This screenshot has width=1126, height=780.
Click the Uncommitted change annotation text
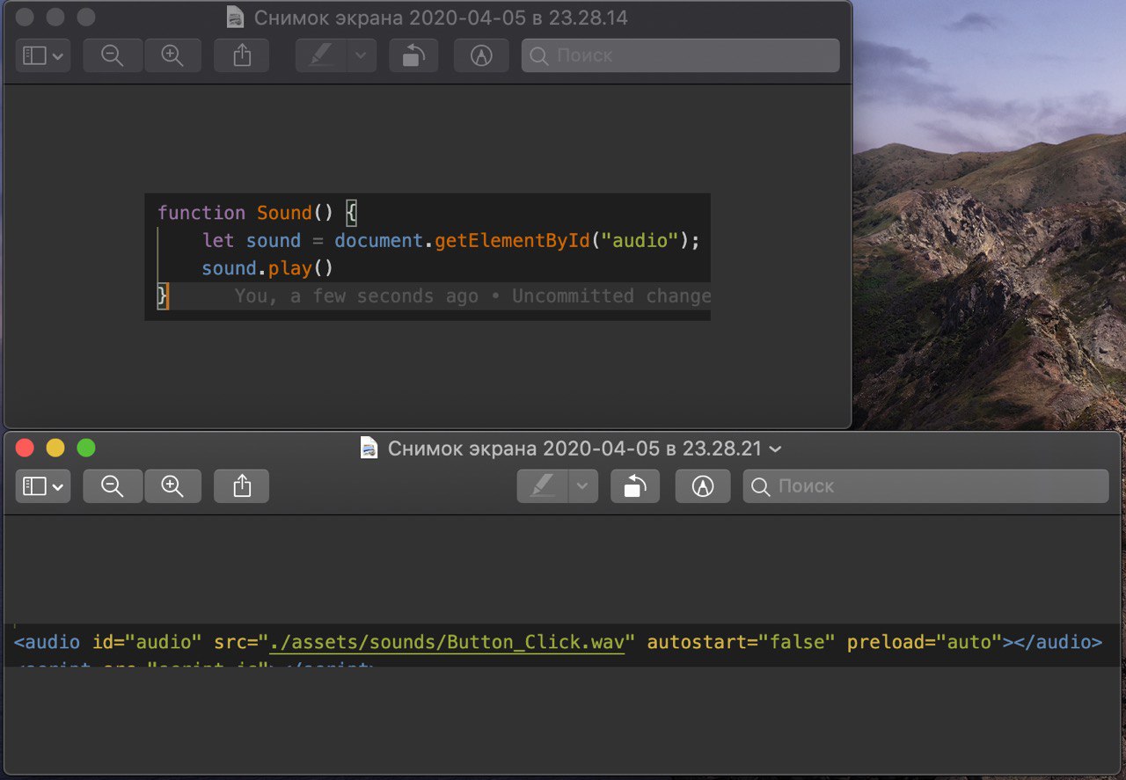coord(611,296)
